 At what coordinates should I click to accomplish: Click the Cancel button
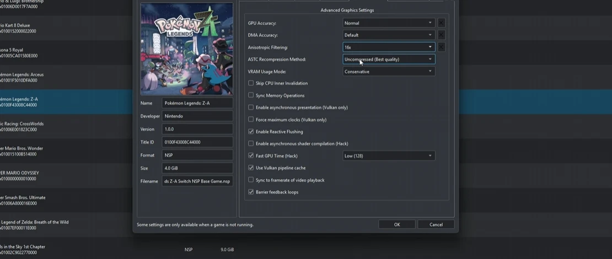[436, 224]
